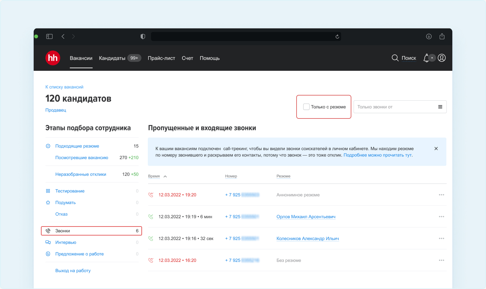This screenshot has width=486, height=289.
Task: Click the Предложение о работе icon
Action: click(48, 254)
